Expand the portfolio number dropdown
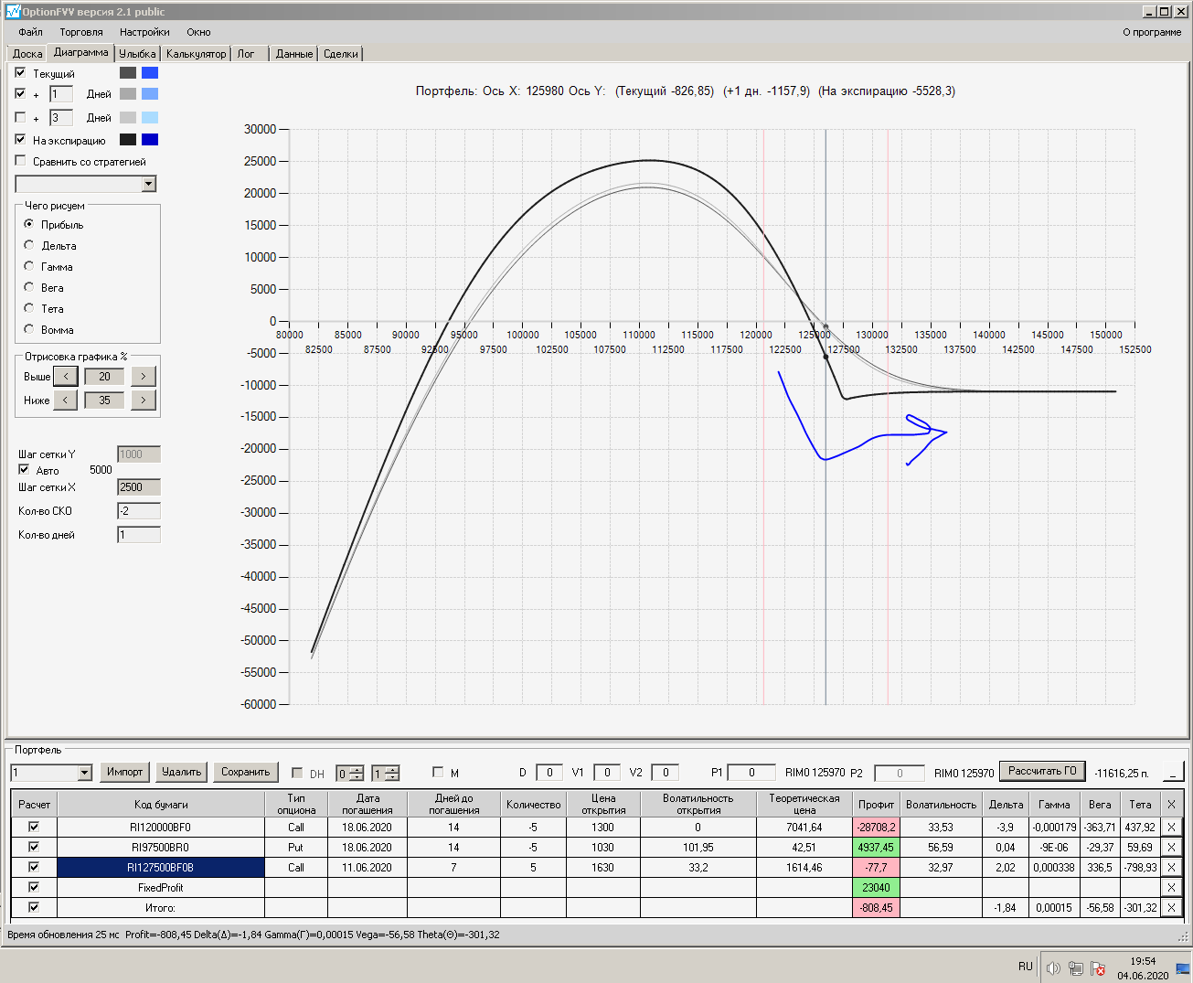This screenshot has width=1193, height=983. [84, 773]
